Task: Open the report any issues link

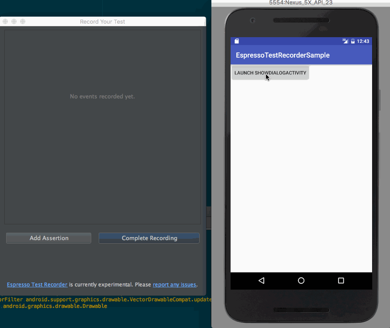Action: click(174, 284)
